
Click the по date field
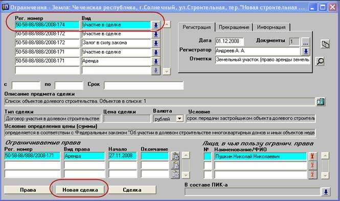pyautogui.click(x=69, y=85)
